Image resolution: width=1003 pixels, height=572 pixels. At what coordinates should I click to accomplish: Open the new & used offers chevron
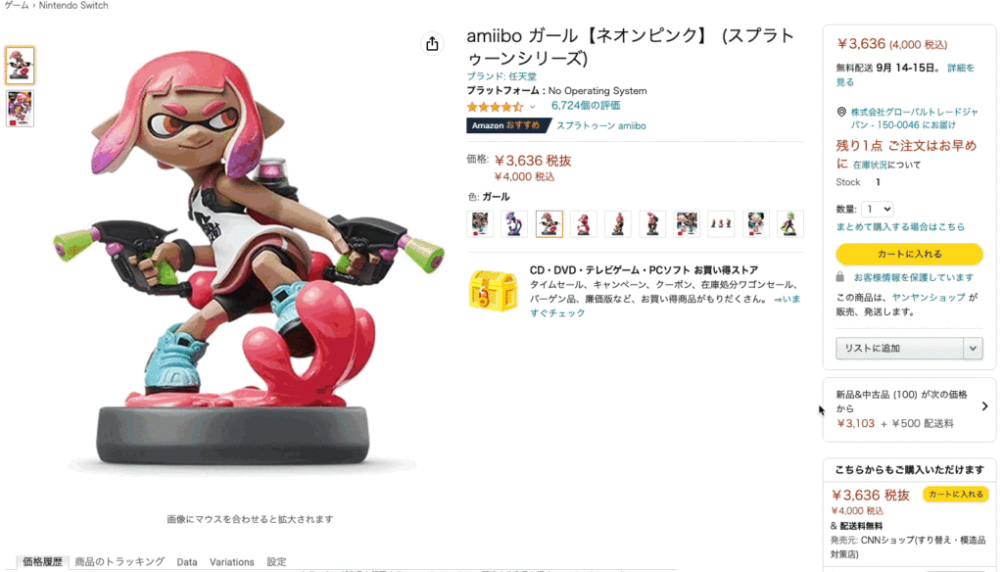[984, 406]
